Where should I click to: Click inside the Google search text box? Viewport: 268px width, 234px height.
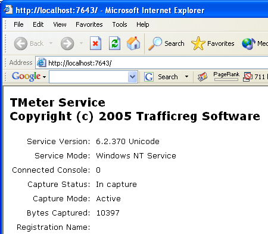tap(89, 77)
